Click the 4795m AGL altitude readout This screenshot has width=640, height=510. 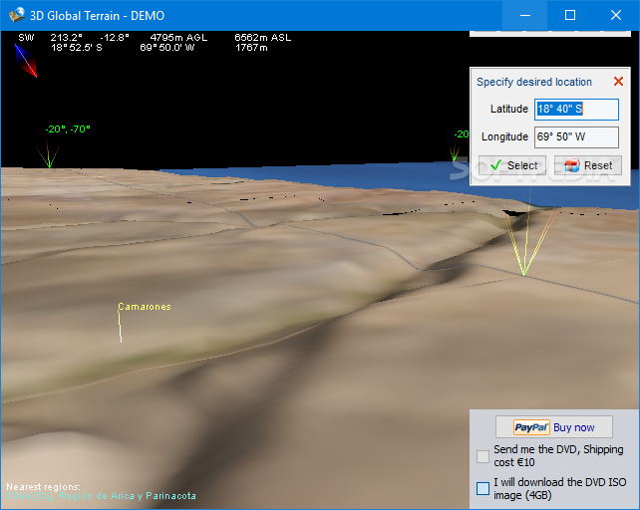(x=178, y=38)
